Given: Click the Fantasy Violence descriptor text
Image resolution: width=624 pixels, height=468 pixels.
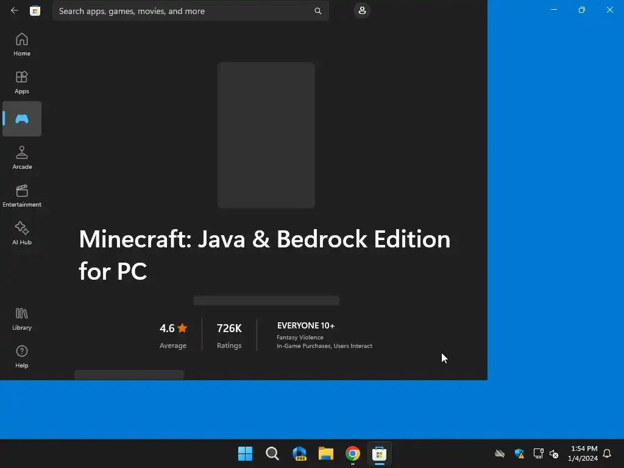Looking at the screenshot, I should (300, 338).
